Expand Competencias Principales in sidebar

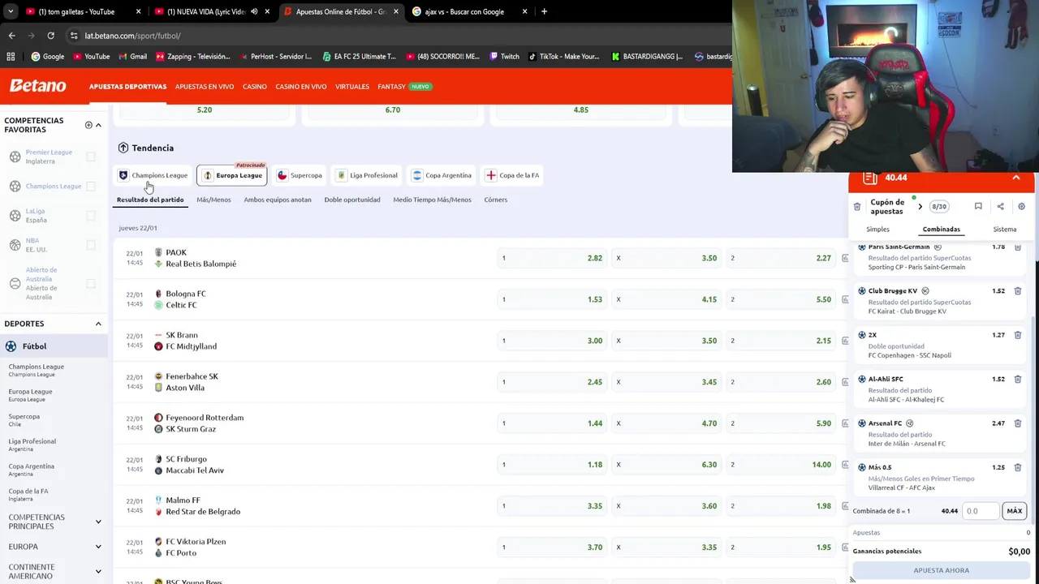98,522
